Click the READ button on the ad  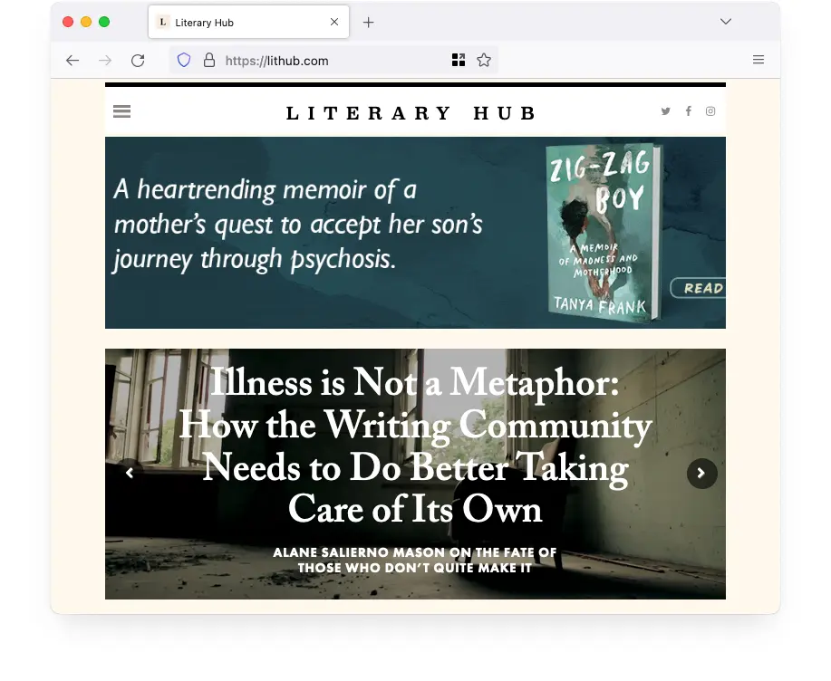698,288
